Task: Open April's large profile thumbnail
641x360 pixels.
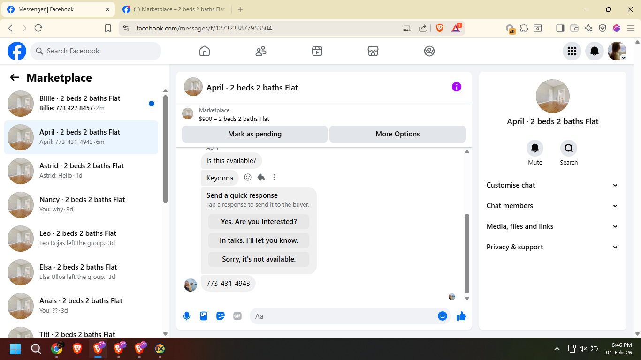Action: (553, 96)
